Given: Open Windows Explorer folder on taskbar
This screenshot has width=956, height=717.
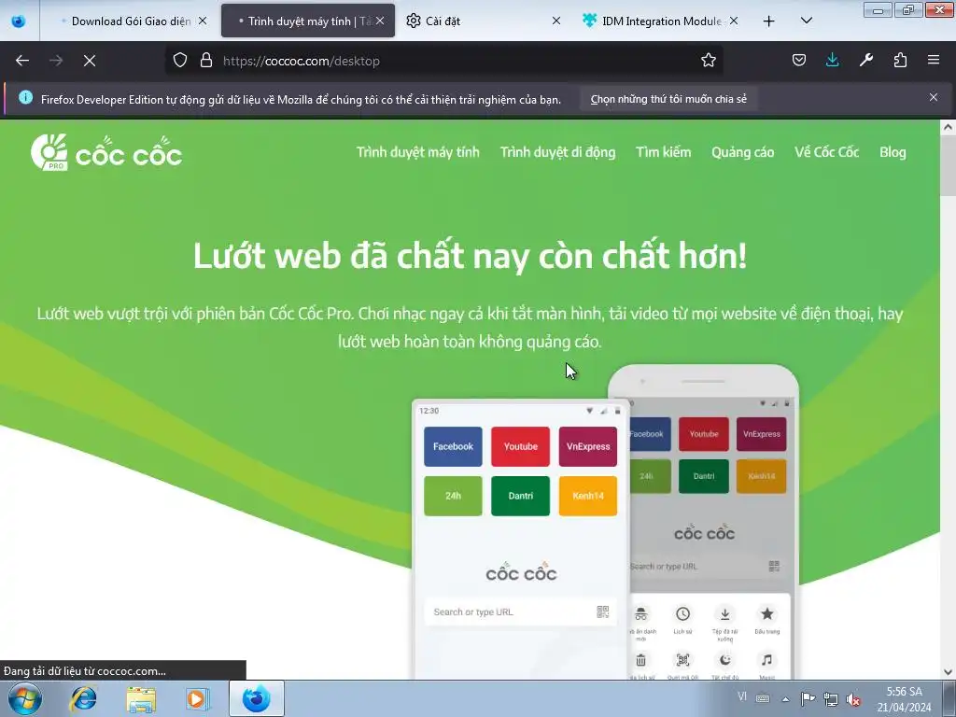Looking at the screenshot, I should pos(141,698).
